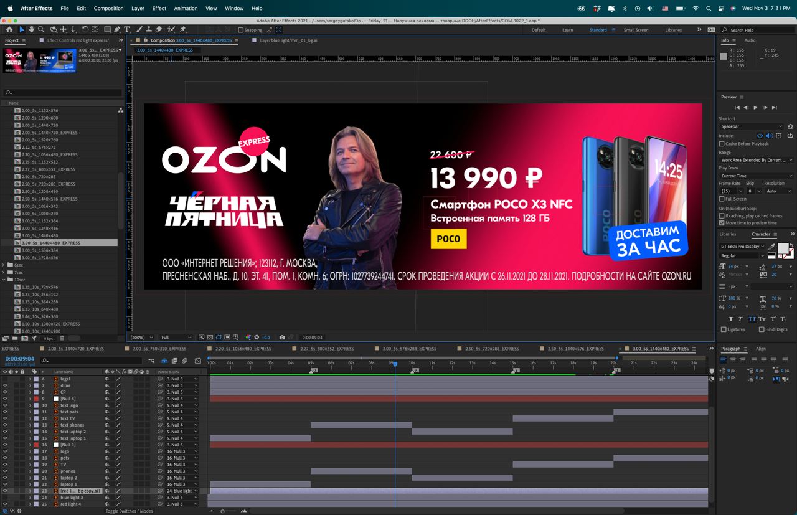The width and height of the screenshot is (797, 515).
Task: Click the macOS Spotlight search icon
Action: [709, 9]
